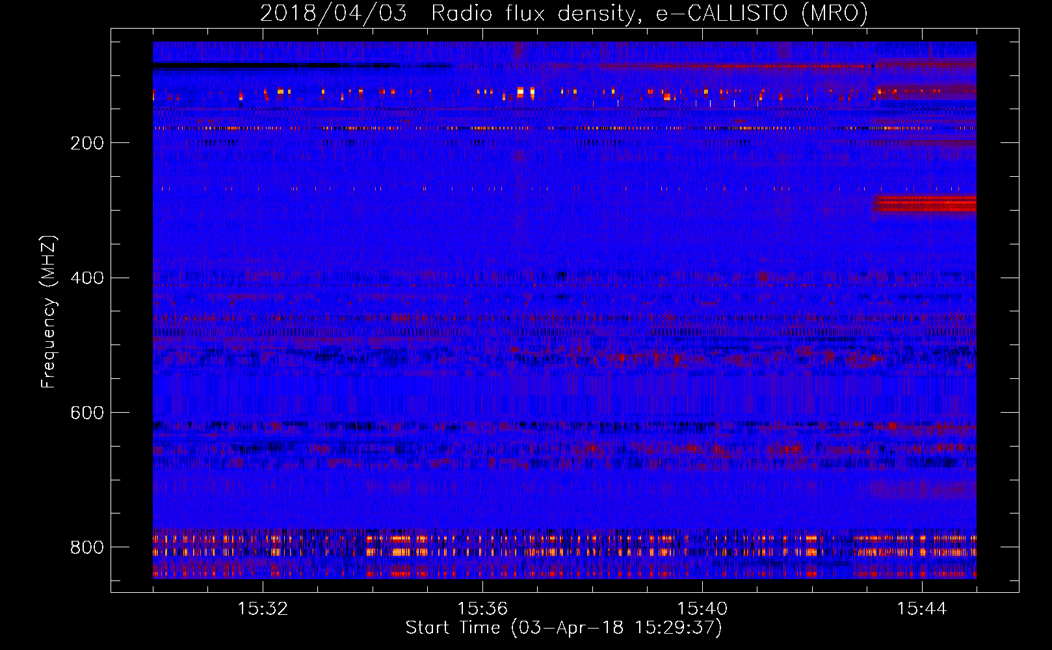Click the 15:40 time tick label
Screen dimensions: 1052x650
702,609
